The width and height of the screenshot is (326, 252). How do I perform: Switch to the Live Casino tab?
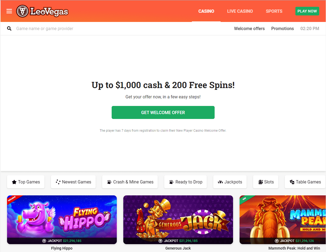pyautogui.click(x=240, y=11)
